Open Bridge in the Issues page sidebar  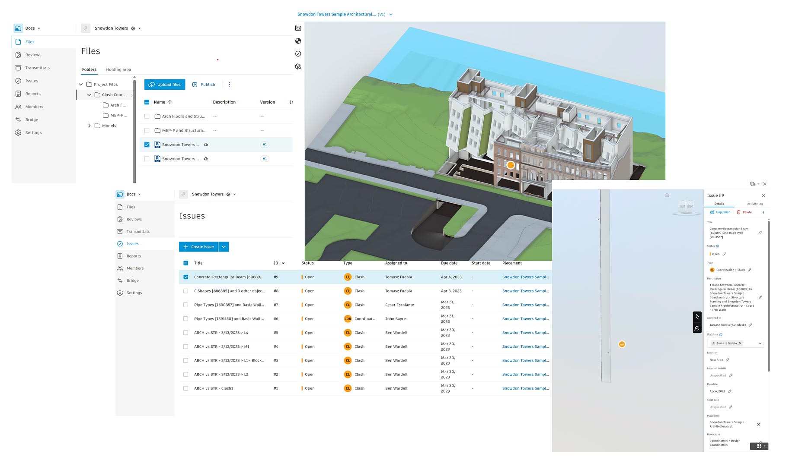coord(132,280)
